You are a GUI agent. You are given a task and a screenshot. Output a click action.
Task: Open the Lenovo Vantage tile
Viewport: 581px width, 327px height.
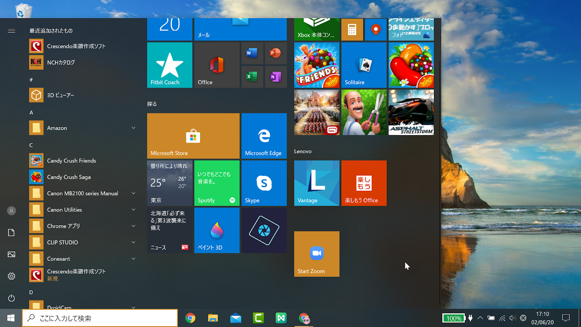point(317,183)
